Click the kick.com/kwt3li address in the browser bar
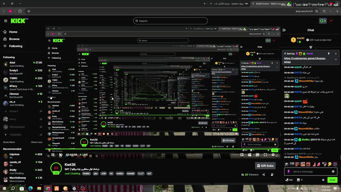The height and width of the screenshot is (192, 341). point(304,11)
